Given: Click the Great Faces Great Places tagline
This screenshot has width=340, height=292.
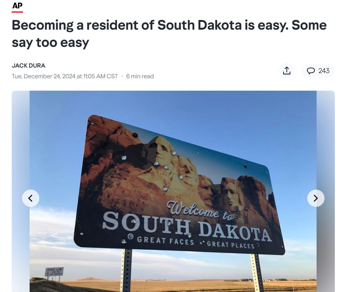Looking at the screenshot, I should click(x=196, y=243).
